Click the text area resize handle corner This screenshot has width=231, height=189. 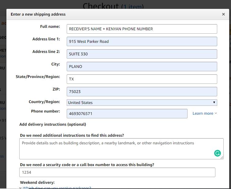pos(222,157)
